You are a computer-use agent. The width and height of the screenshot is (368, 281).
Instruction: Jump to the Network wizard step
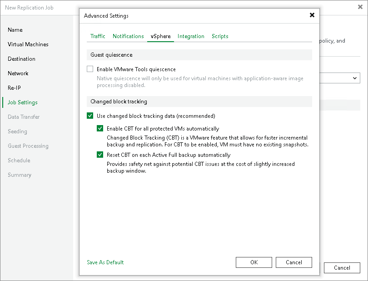(x=18, y=73)
